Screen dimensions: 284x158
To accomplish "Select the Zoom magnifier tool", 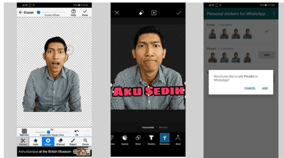I will point(85,142).
